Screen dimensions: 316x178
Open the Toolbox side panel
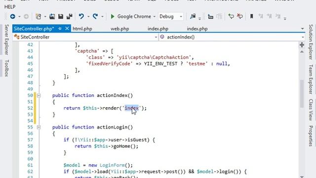[6, 68]
